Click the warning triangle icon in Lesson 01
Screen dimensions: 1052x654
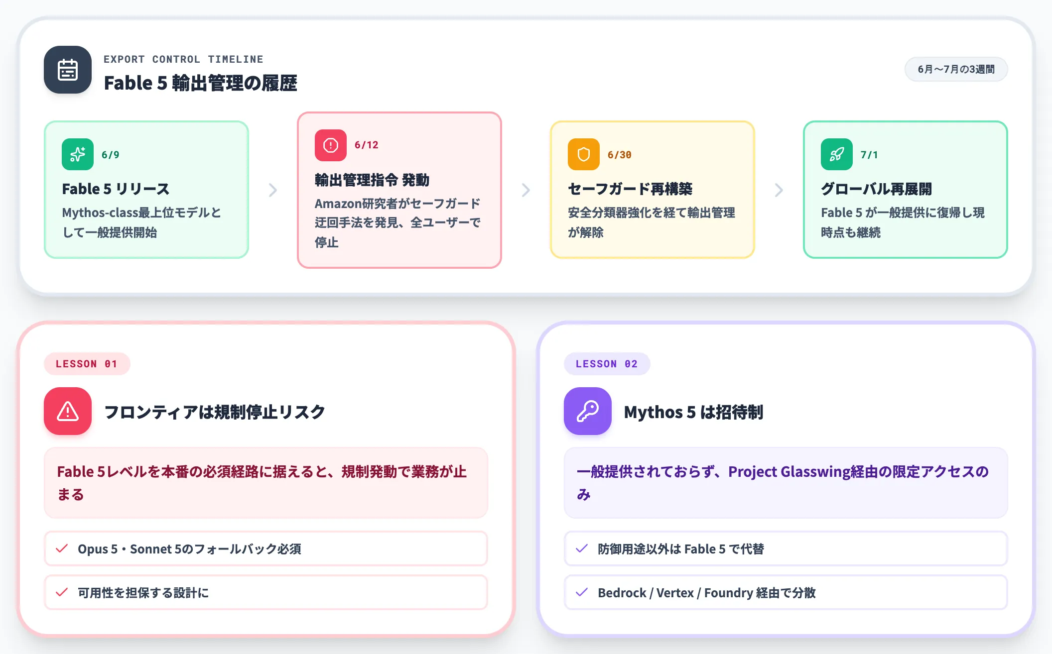[68, 411]
